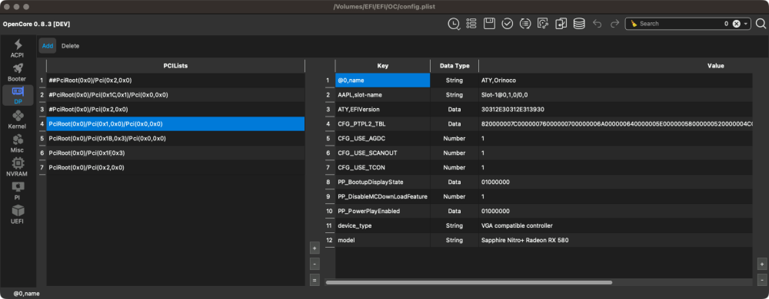Click the two-documents copy toolbar icon
The width and height of the screenshot is (769, 299).
pos(561,24)
